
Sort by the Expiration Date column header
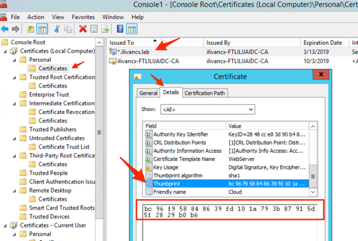coord(325,42)
